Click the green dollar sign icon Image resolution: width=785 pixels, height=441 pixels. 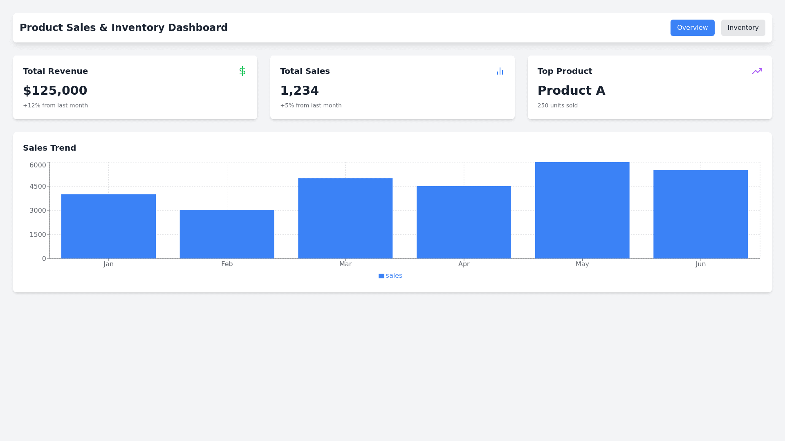click(242, 71)
